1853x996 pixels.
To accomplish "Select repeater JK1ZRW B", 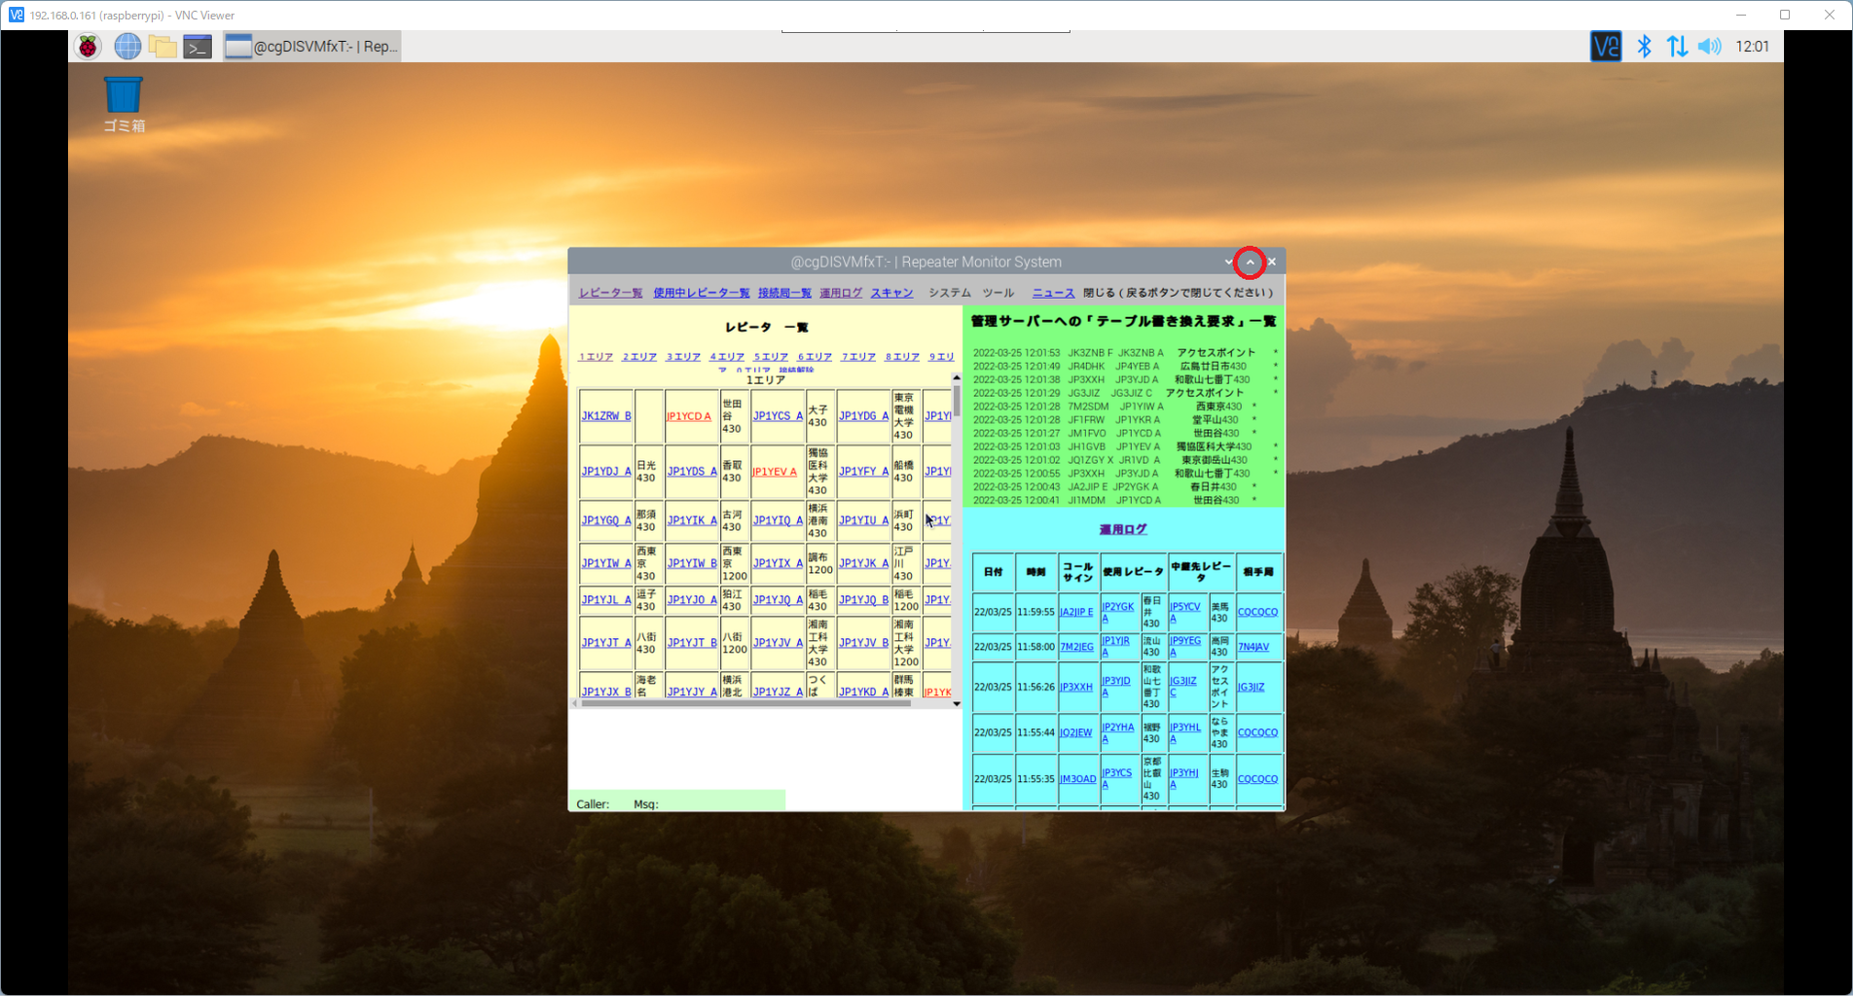I will (606, 416).
